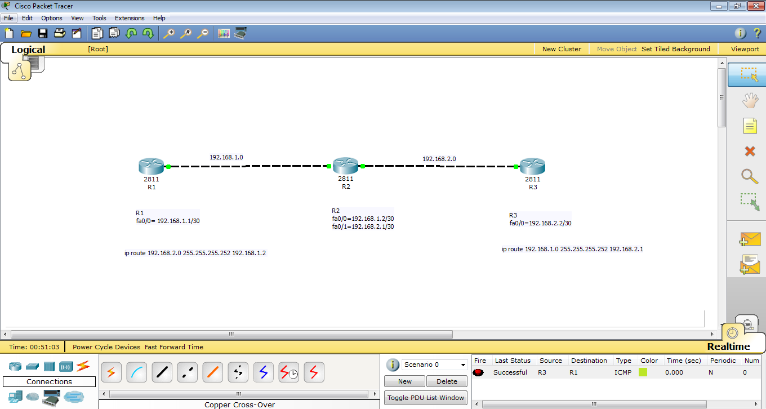This screenshot has width=766, height=409.
Task: Open the Scenario 0 dropdown
Action: [434, 364]
